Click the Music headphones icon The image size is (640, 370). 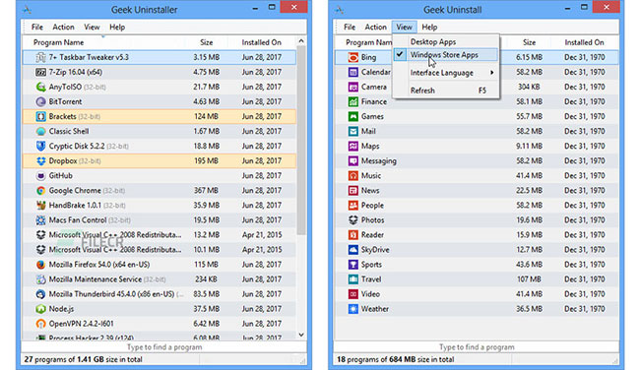coord(353,176)
